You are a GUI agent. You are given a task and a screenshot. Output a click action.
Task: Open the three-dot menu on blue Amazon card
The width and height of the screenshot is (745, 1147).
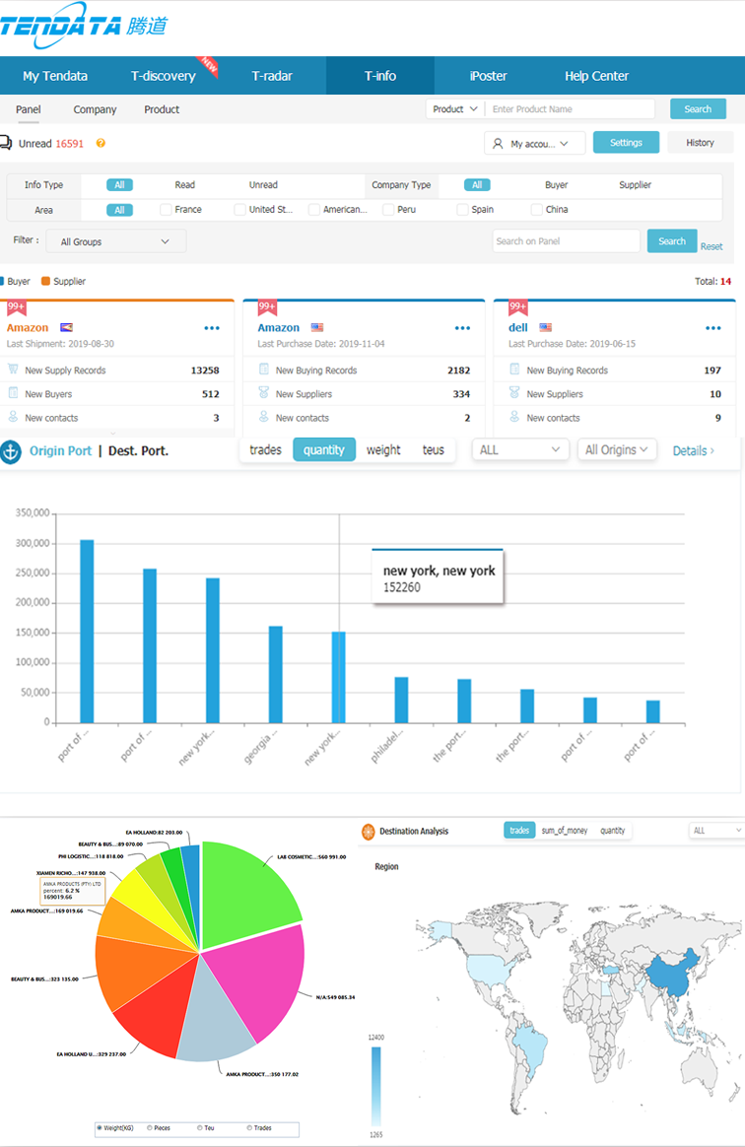click(x=462, y=328)
